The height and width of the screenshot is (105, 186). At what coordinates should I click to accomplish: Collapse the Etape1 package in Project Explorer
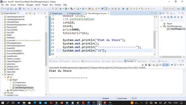(8, 80)
